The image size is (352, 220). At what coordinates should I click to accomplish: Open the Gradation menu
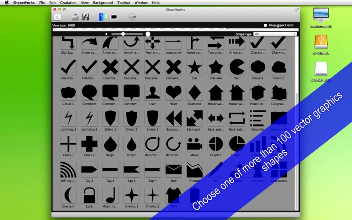68,3
